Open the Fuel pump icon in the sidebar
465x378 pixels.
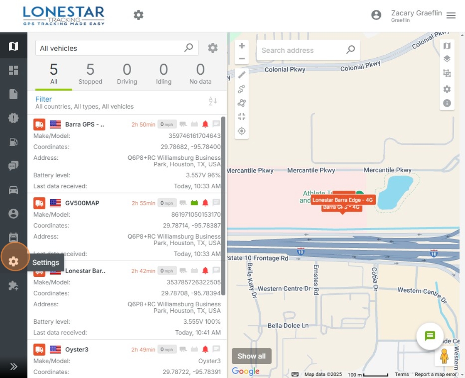pos(13,142)
